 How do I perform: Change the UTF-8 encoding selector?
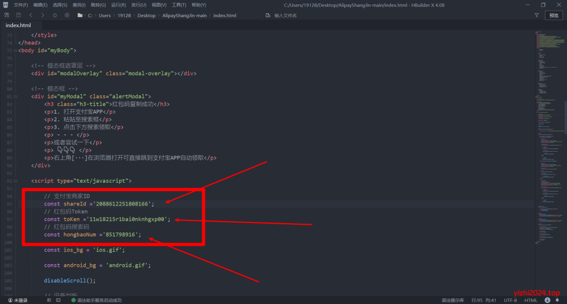[x=509, y=300]
